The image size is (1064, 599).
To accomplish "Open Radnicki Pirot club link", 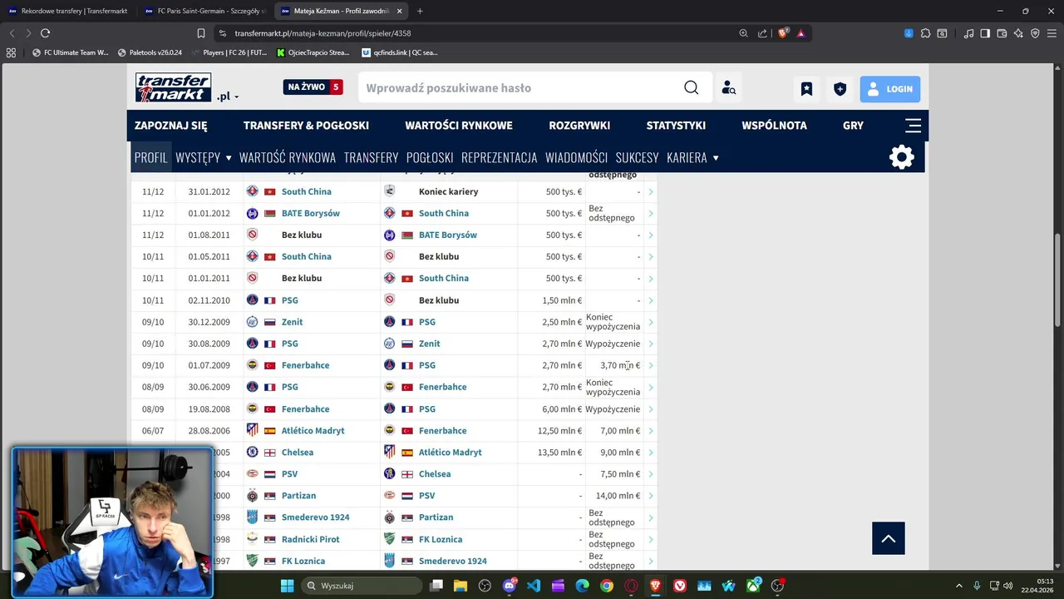I will (x=310, y=539).
